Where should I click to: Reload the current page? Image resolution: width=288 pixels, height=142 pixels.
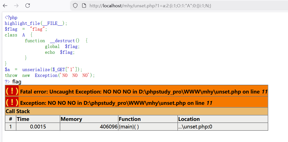pos(28,6)
